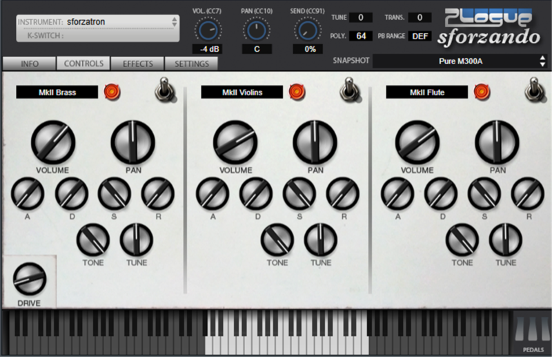Click the MkII Violins TUNE knob
Screen dimensions: 552x357
pyautogui.click(x=321, y=240)
